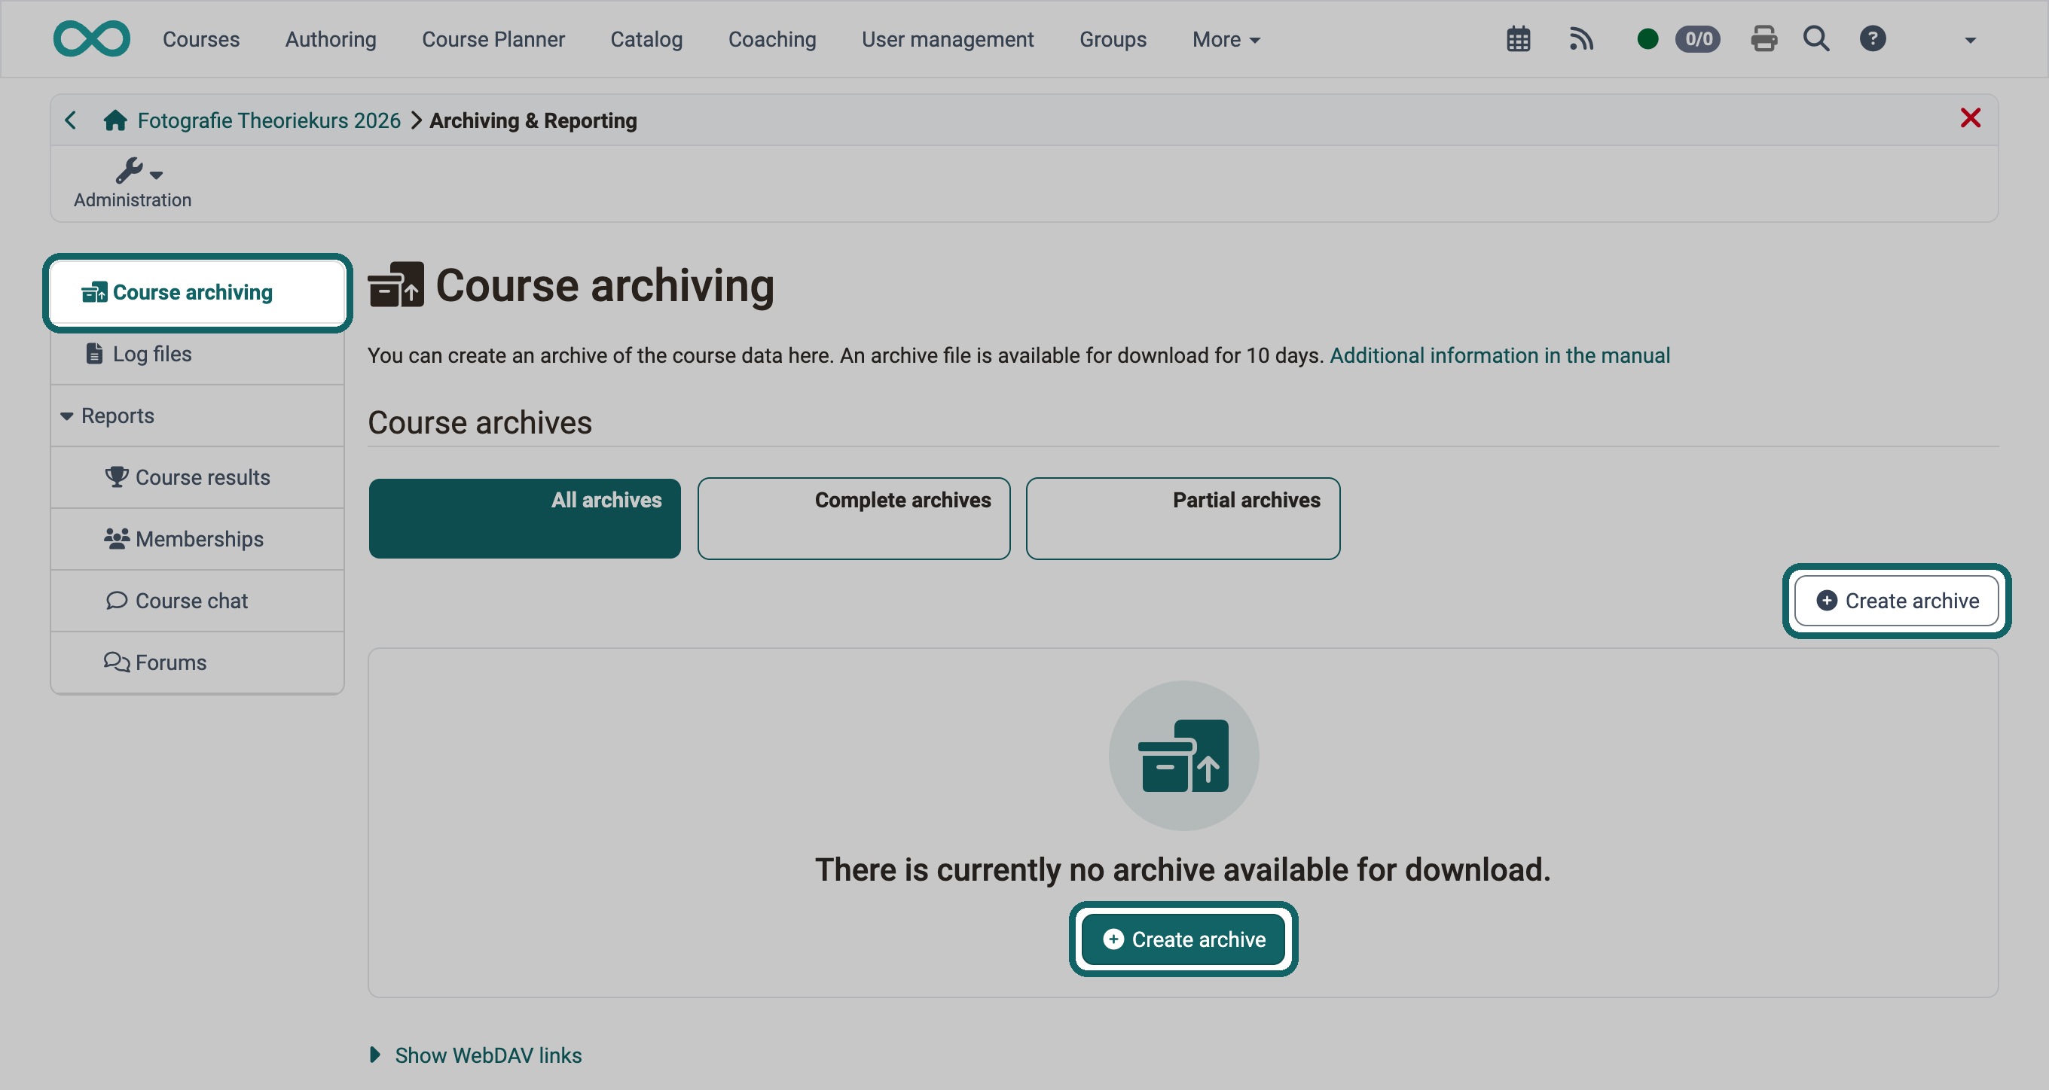
Task: Open the Course Planner menu
Action: (x=493, y=39)
